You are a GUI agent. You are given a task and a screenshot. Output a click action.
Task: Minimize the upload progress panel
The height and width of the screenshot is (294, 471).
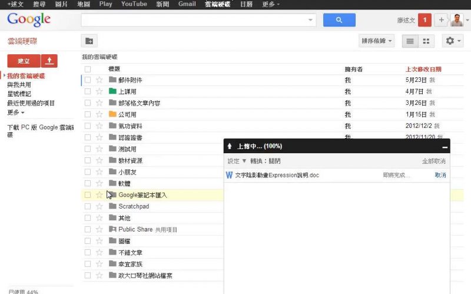(445, 146)
